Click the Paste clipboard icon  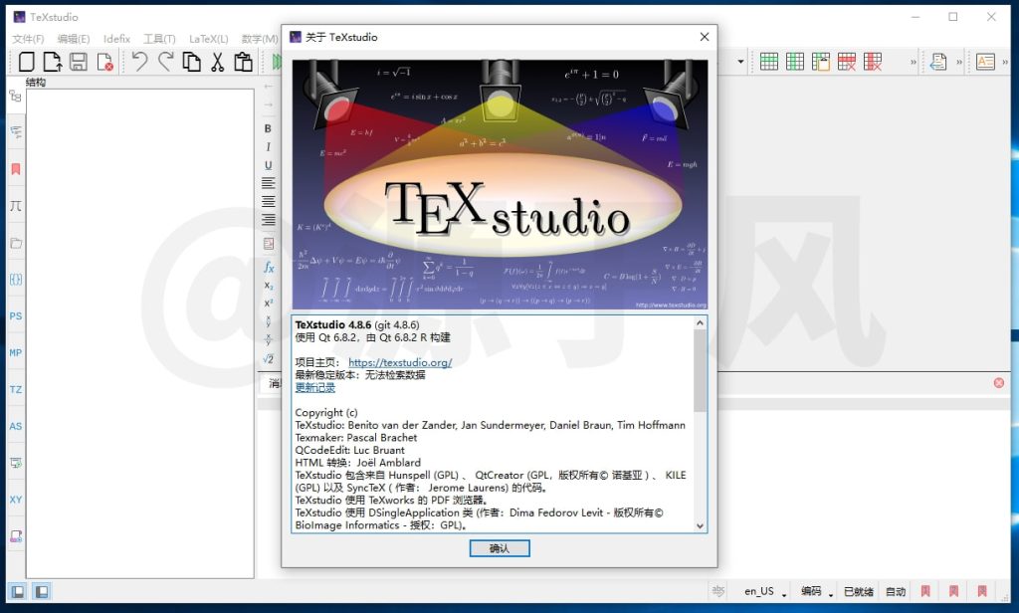point(243,62)
